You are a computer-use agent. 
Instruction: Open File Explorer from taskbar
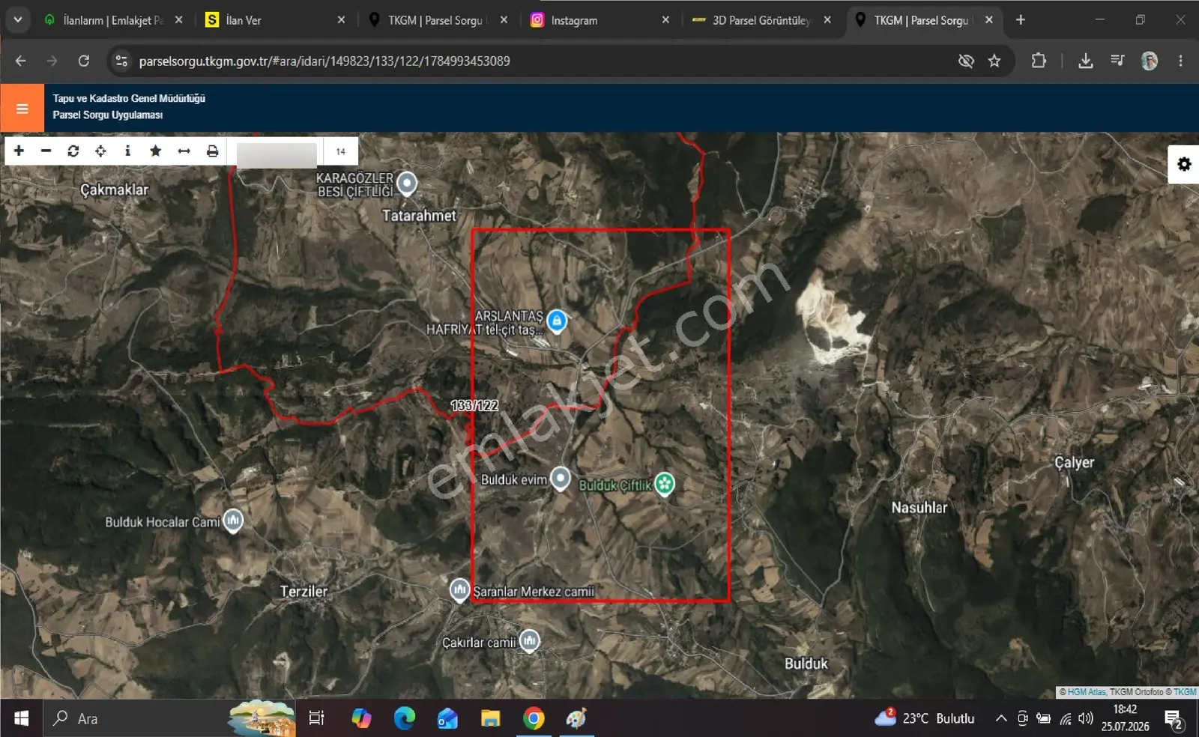(490, 718)
